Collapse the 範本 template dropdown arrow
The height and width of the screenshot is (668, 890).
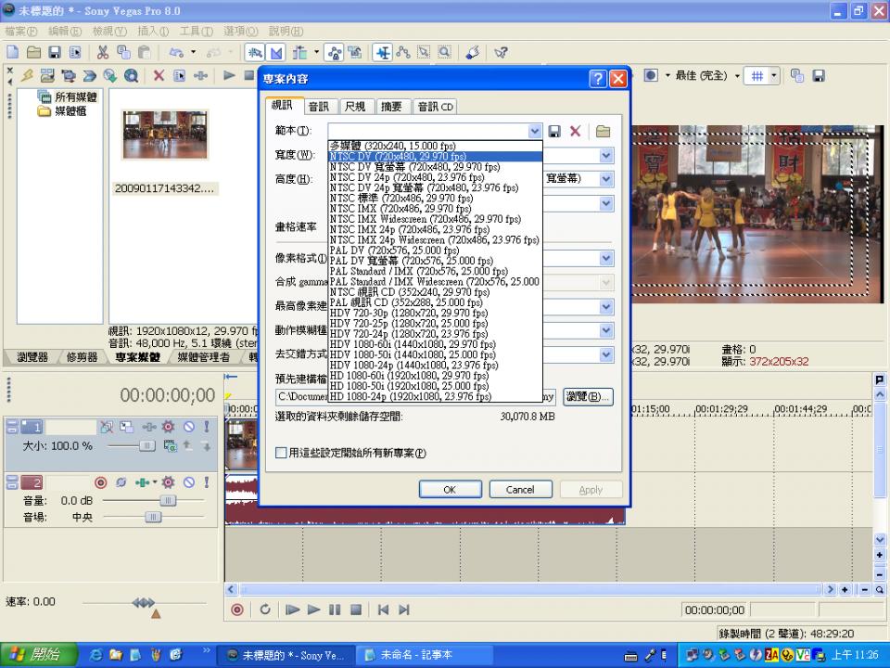click(534, 132)
